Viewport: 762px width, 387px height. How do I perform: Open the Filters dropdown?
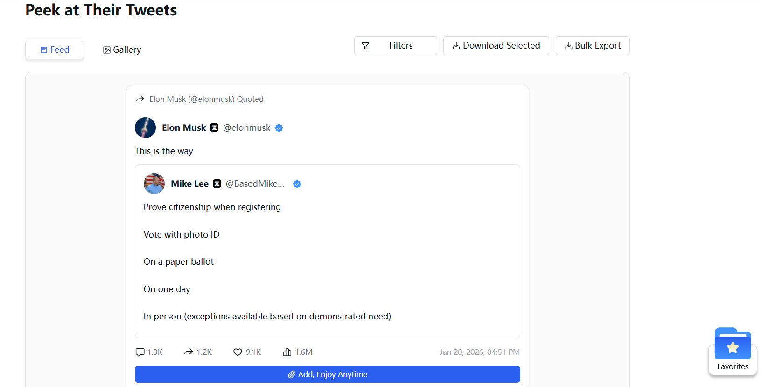(x=395, y=46)
